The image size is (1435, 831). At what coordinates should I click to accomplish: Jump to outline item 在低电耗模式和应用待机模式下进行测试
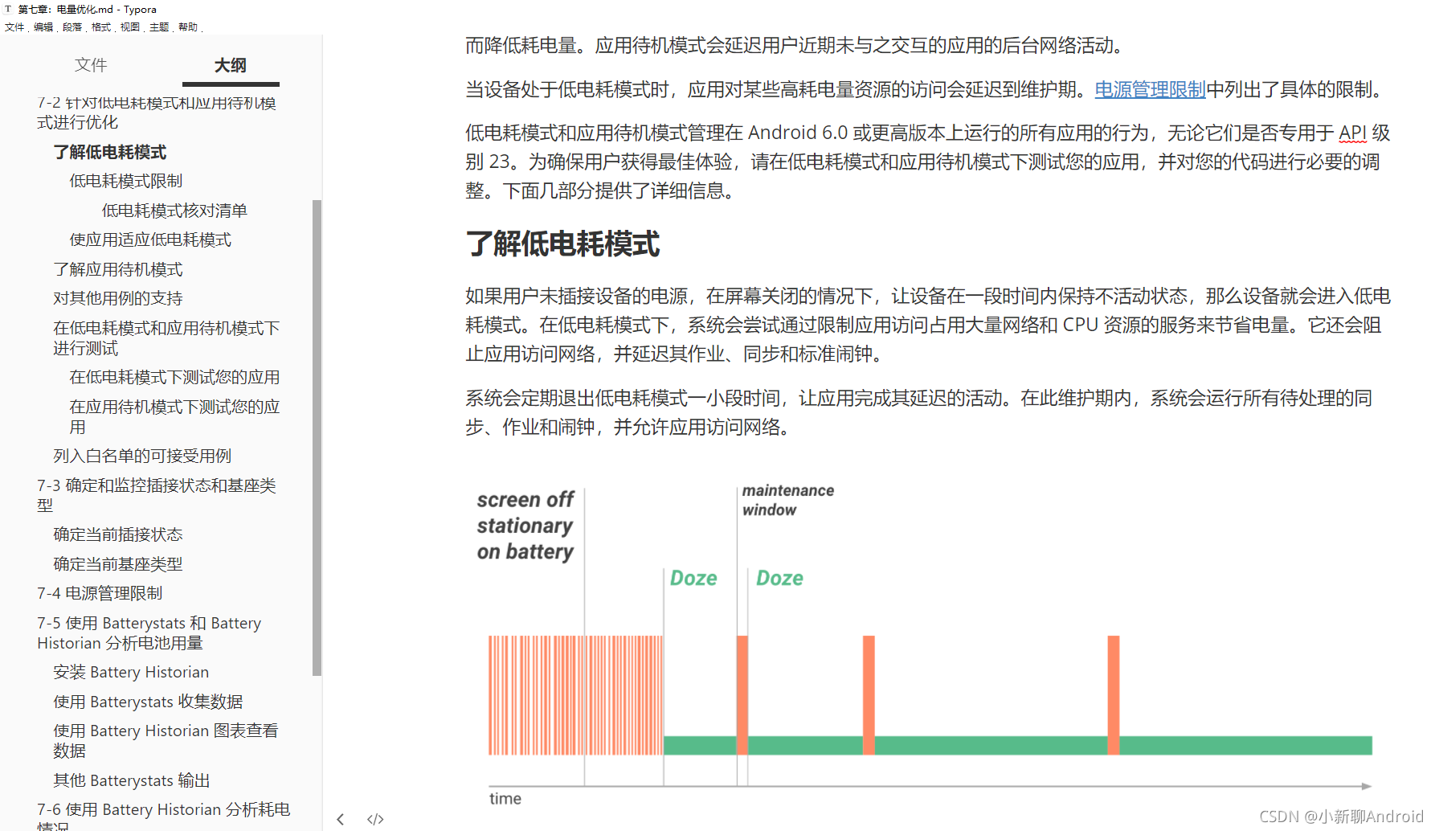tap(166, 338)
